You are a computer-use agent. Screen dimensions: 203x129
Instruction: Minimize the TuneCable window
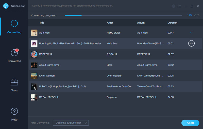click(186, 6)
